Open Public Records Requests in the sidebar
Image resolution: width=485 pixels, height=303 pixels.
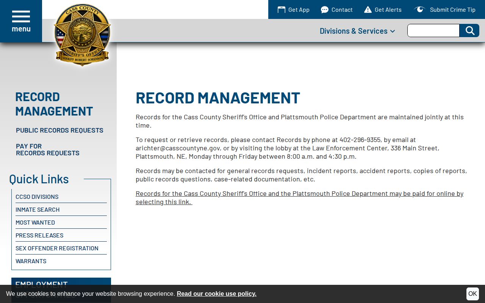point(59,130)
